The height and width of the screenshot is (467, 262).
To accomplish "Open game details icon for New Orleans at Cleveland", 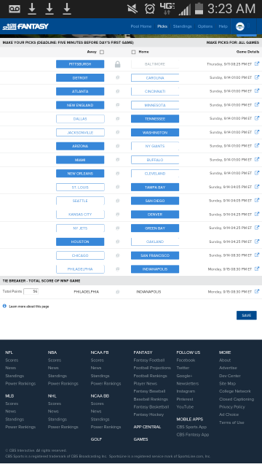I will 257,173.
